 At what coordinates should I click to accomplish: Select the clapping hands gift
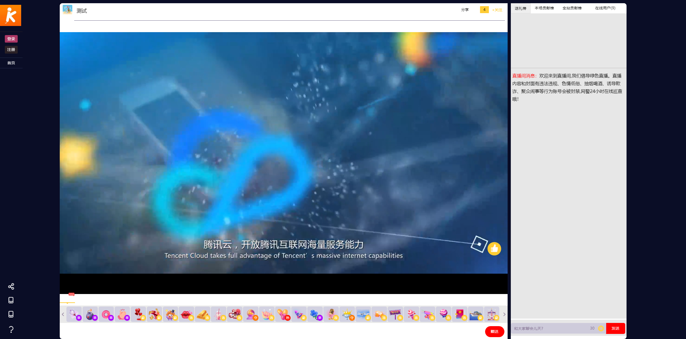(x=122, y=314)
